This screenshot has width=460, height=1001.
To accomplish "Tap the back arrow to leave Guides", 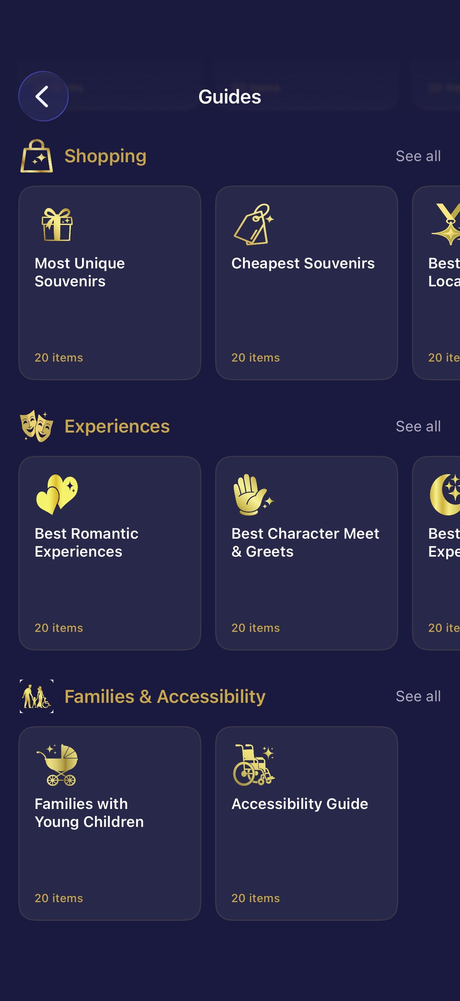I will [43, 96].
